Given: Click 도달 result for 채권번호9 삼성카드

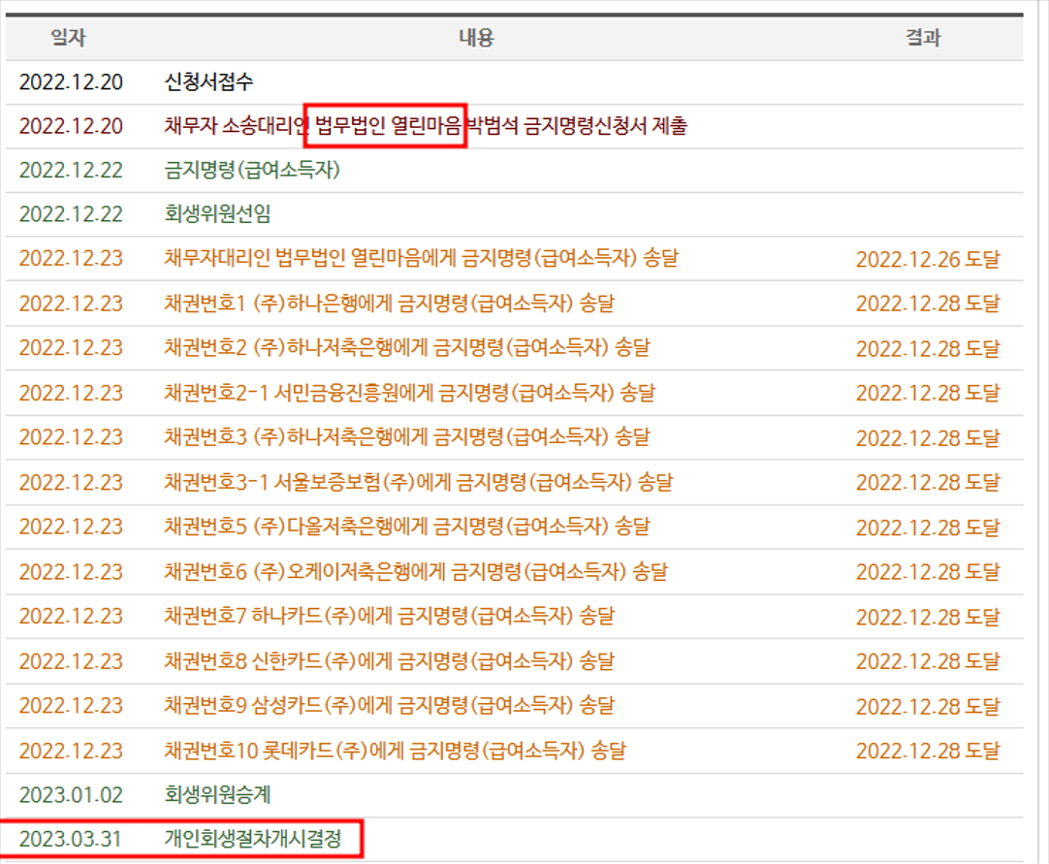Looking at the screenshot, I should click(x=928, y=707).
